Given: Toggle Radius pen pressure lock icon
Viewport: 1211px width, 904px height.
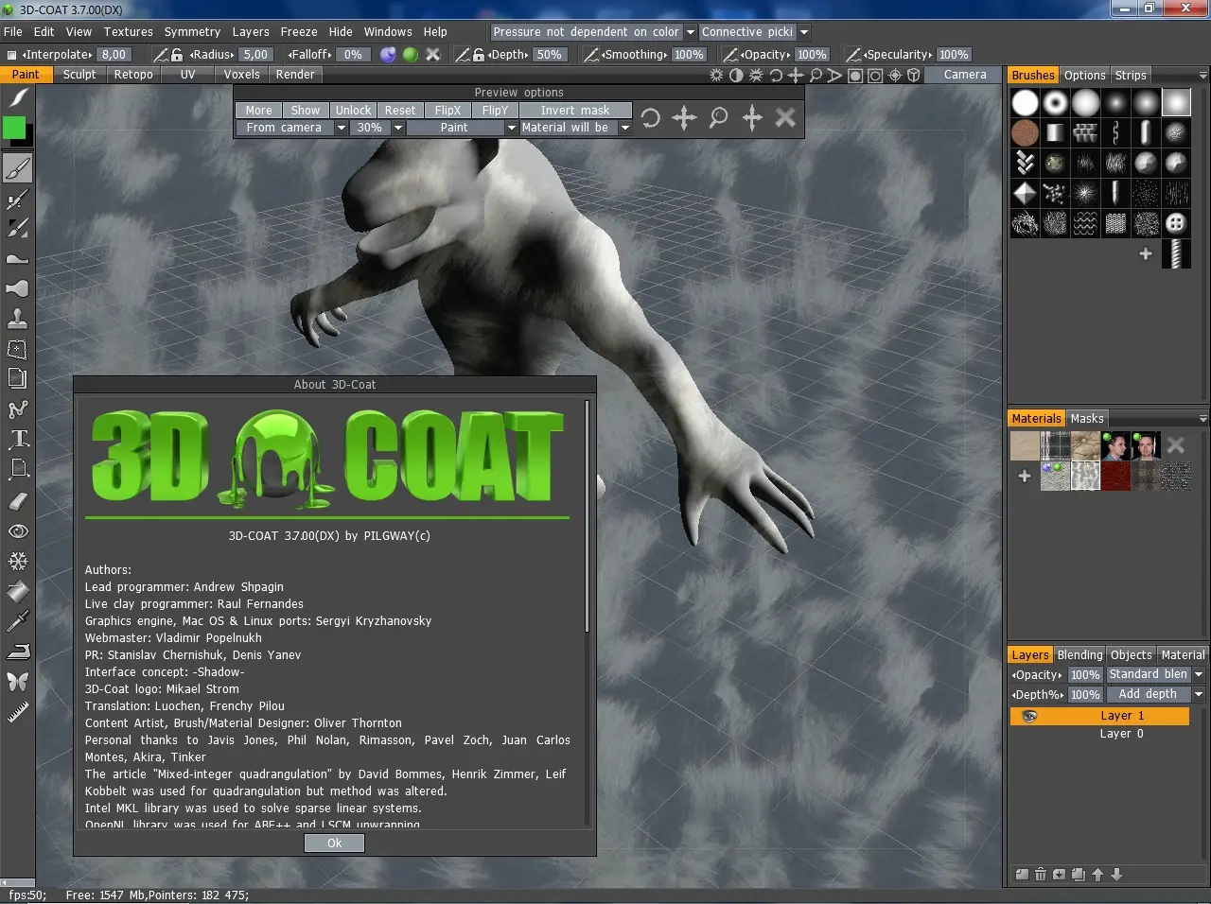Looking at the screenshot, I should (x=176, y=55).
